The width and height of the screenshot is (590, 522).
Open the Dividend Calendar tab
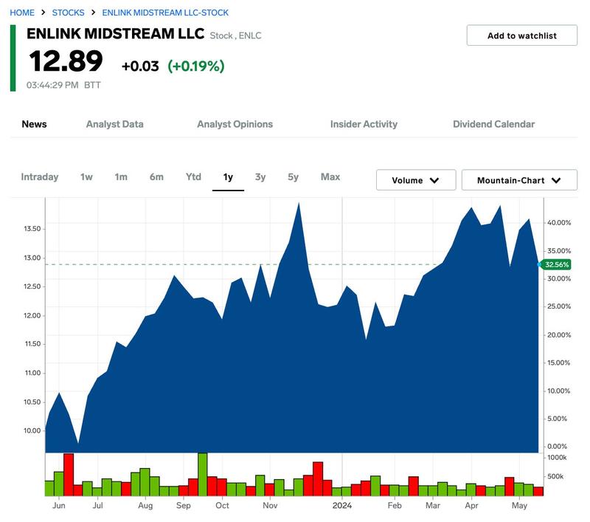click(x=493, y=124)
